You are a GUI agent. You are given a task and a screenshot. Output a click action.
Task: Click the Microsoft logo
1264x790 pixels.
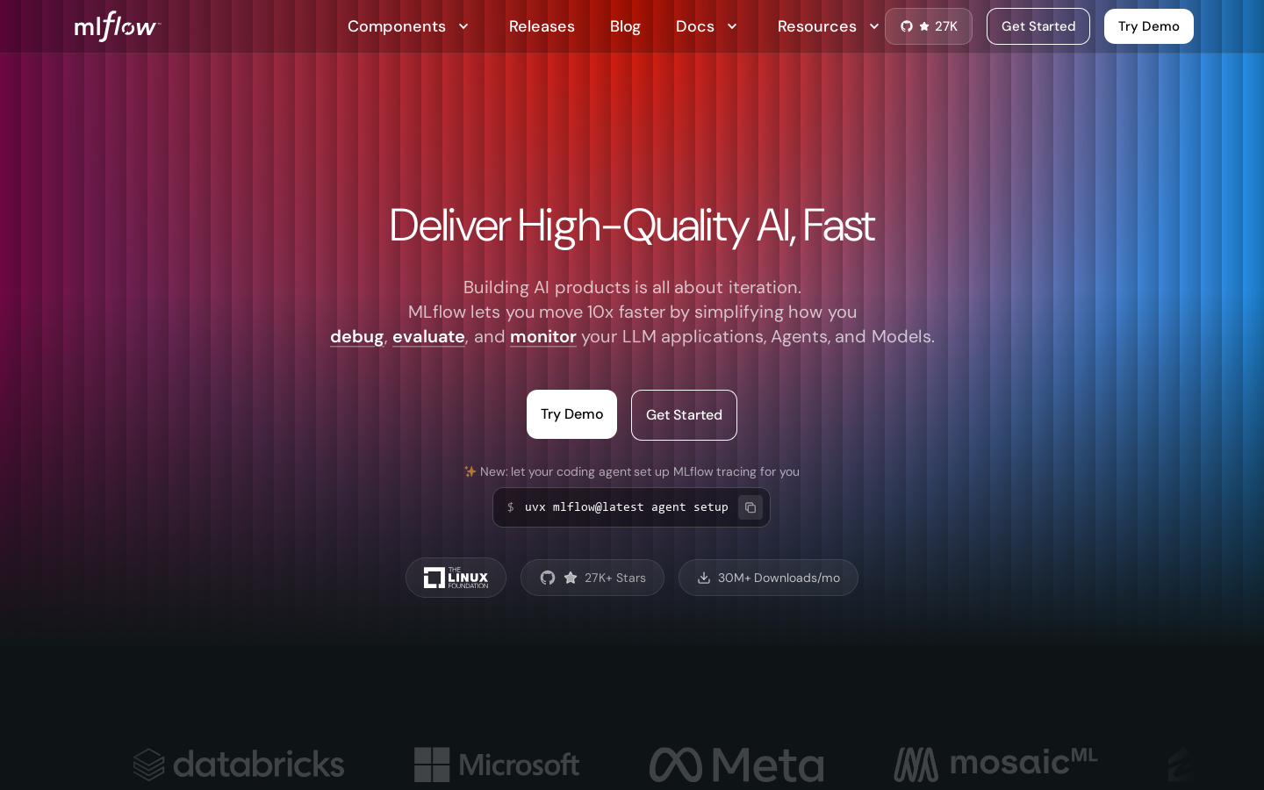pyautogui.click(x=497, y=765)
